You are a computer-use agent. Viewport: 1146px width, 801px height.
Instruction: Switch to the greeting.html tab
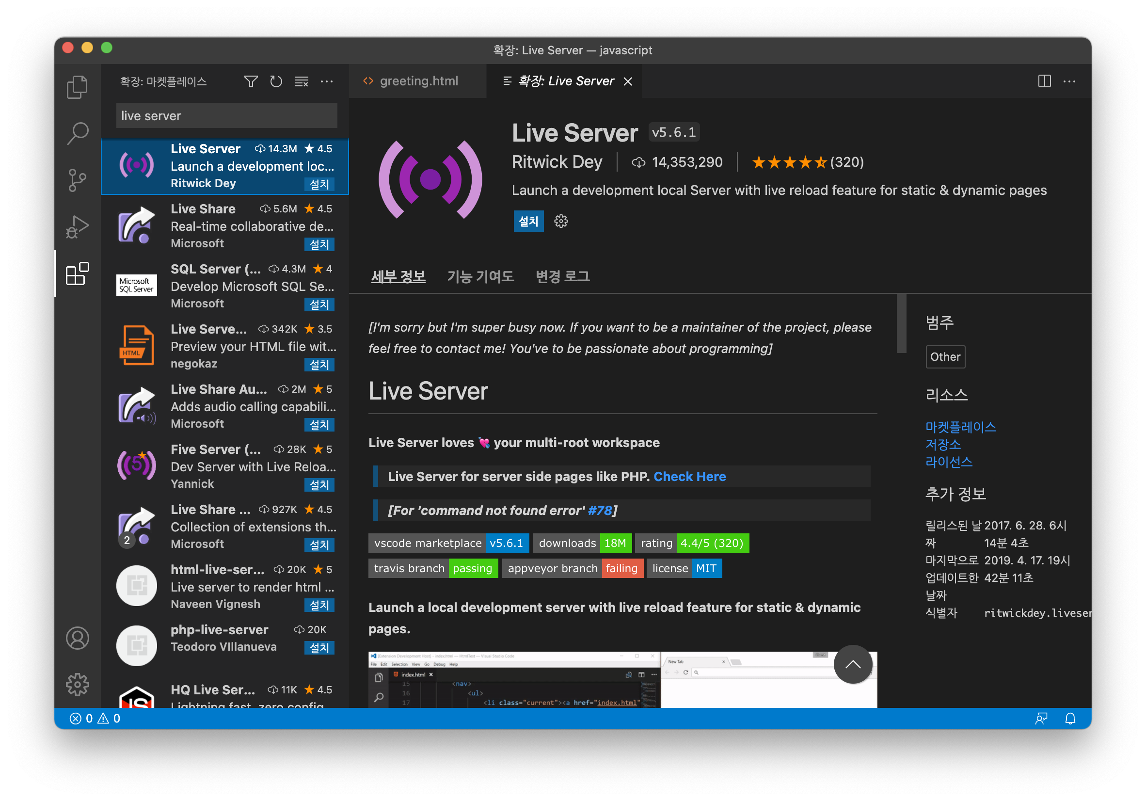click(x=417, y=81)
